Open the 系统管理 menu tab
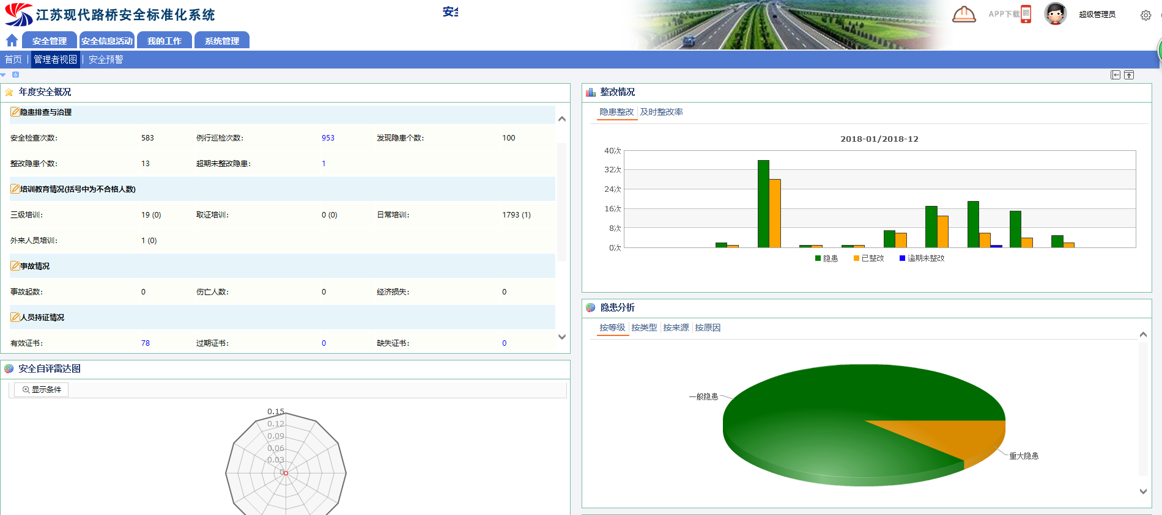This screenshot has width=1162, height=515. 221,41
